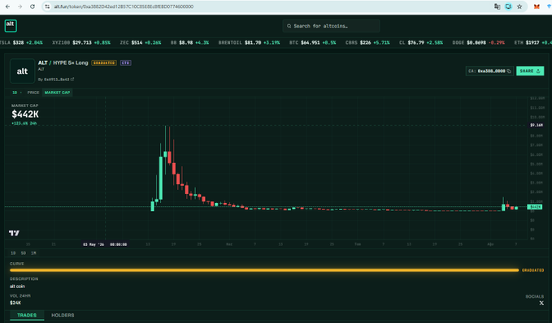Open the screen cast icon in address bar
Screen dimensions: 552x323
point(508,6)
